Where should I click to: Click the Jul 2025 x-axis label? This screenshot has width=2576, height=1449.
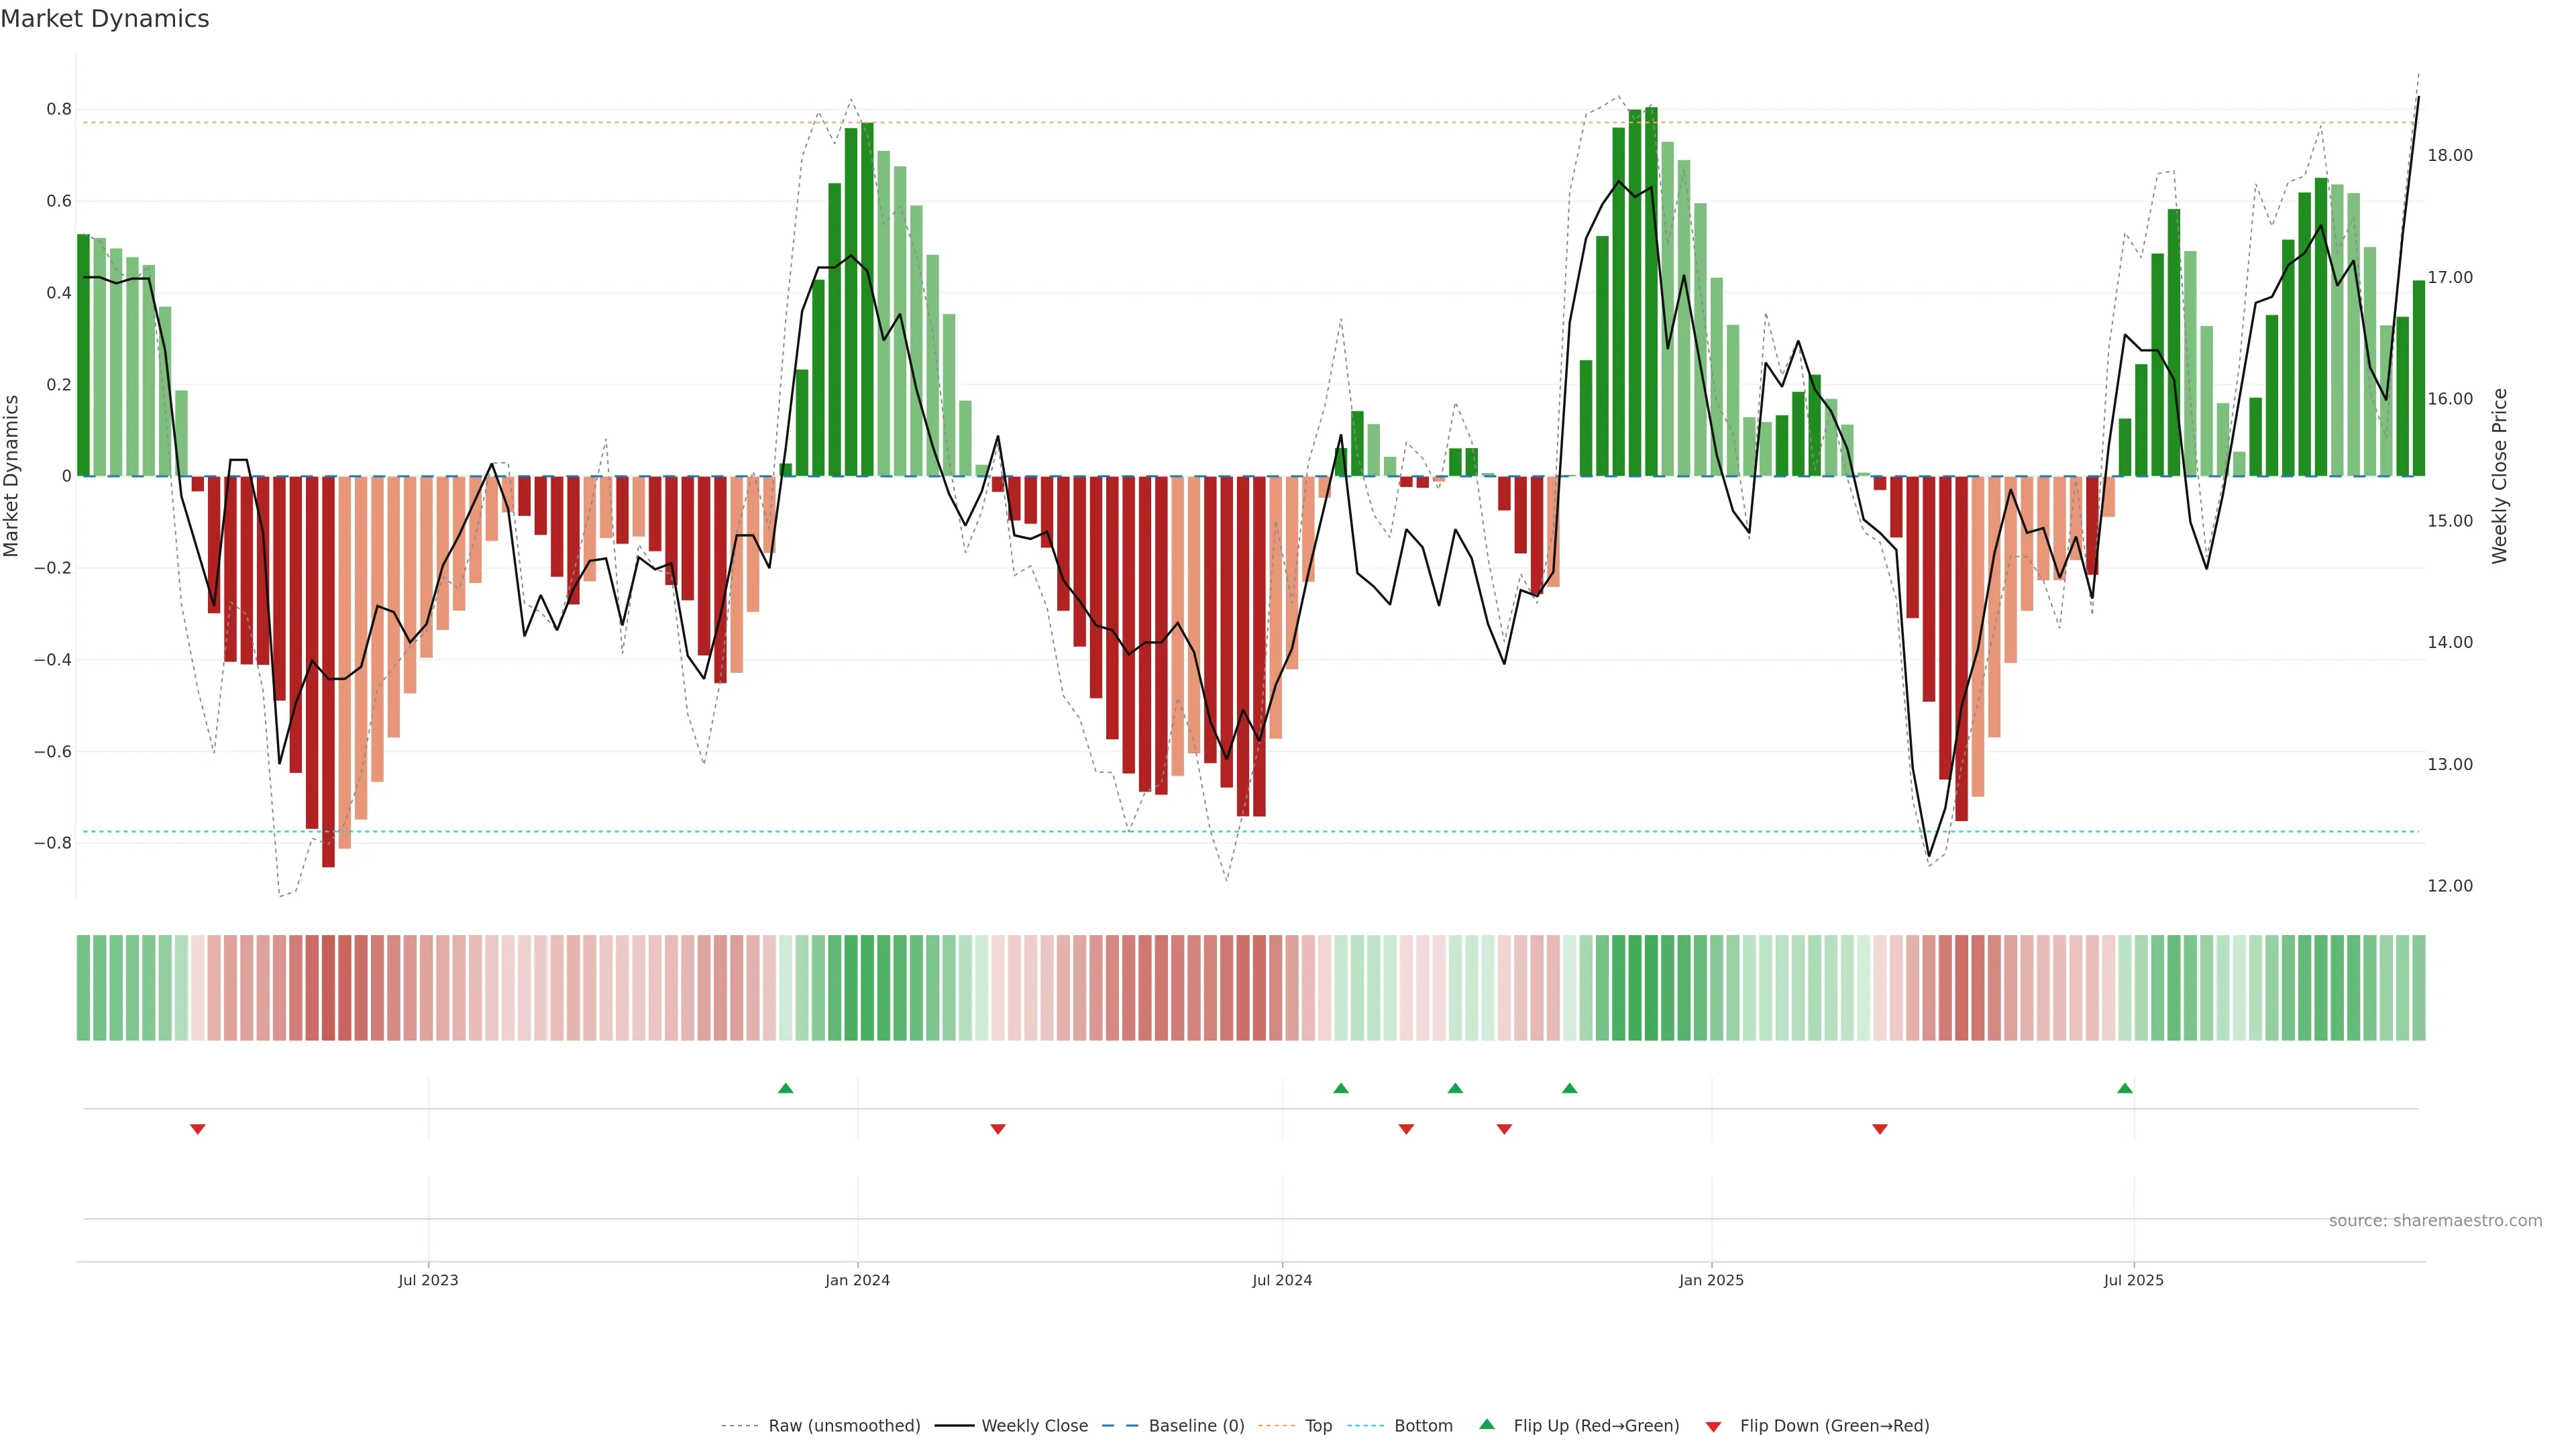pos(2133,1280)
